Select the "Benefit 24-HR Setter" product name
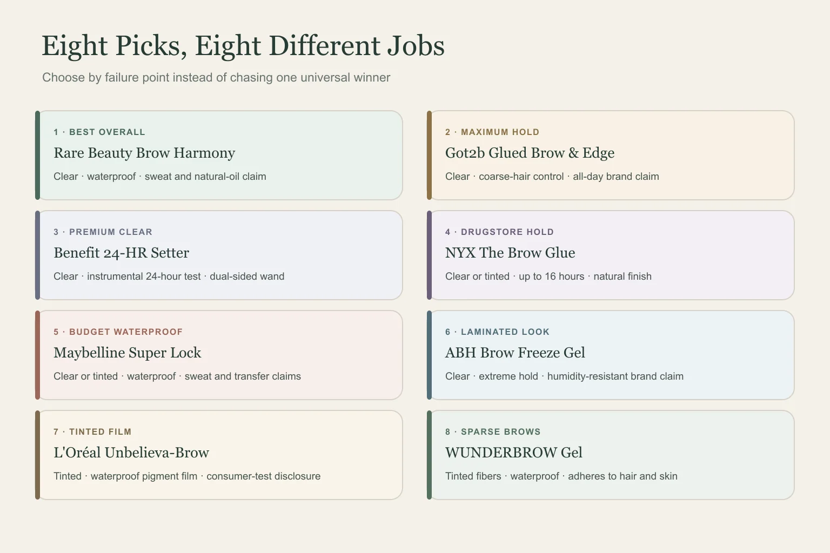This screenshot has width=830, height=553. (121, 253)
